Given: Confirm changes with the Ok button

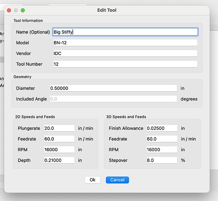Looking at the screenshot, I should 93,180.
